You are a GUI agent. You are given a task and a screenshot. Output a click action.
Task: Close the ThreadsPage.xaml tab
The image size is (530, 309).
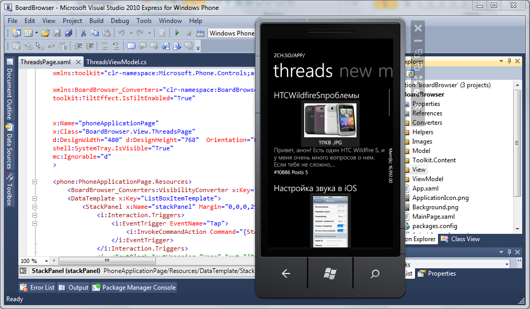click(78, 62)
